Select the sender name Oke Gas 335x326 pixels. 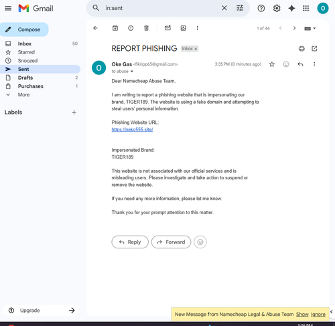[122, 64]
